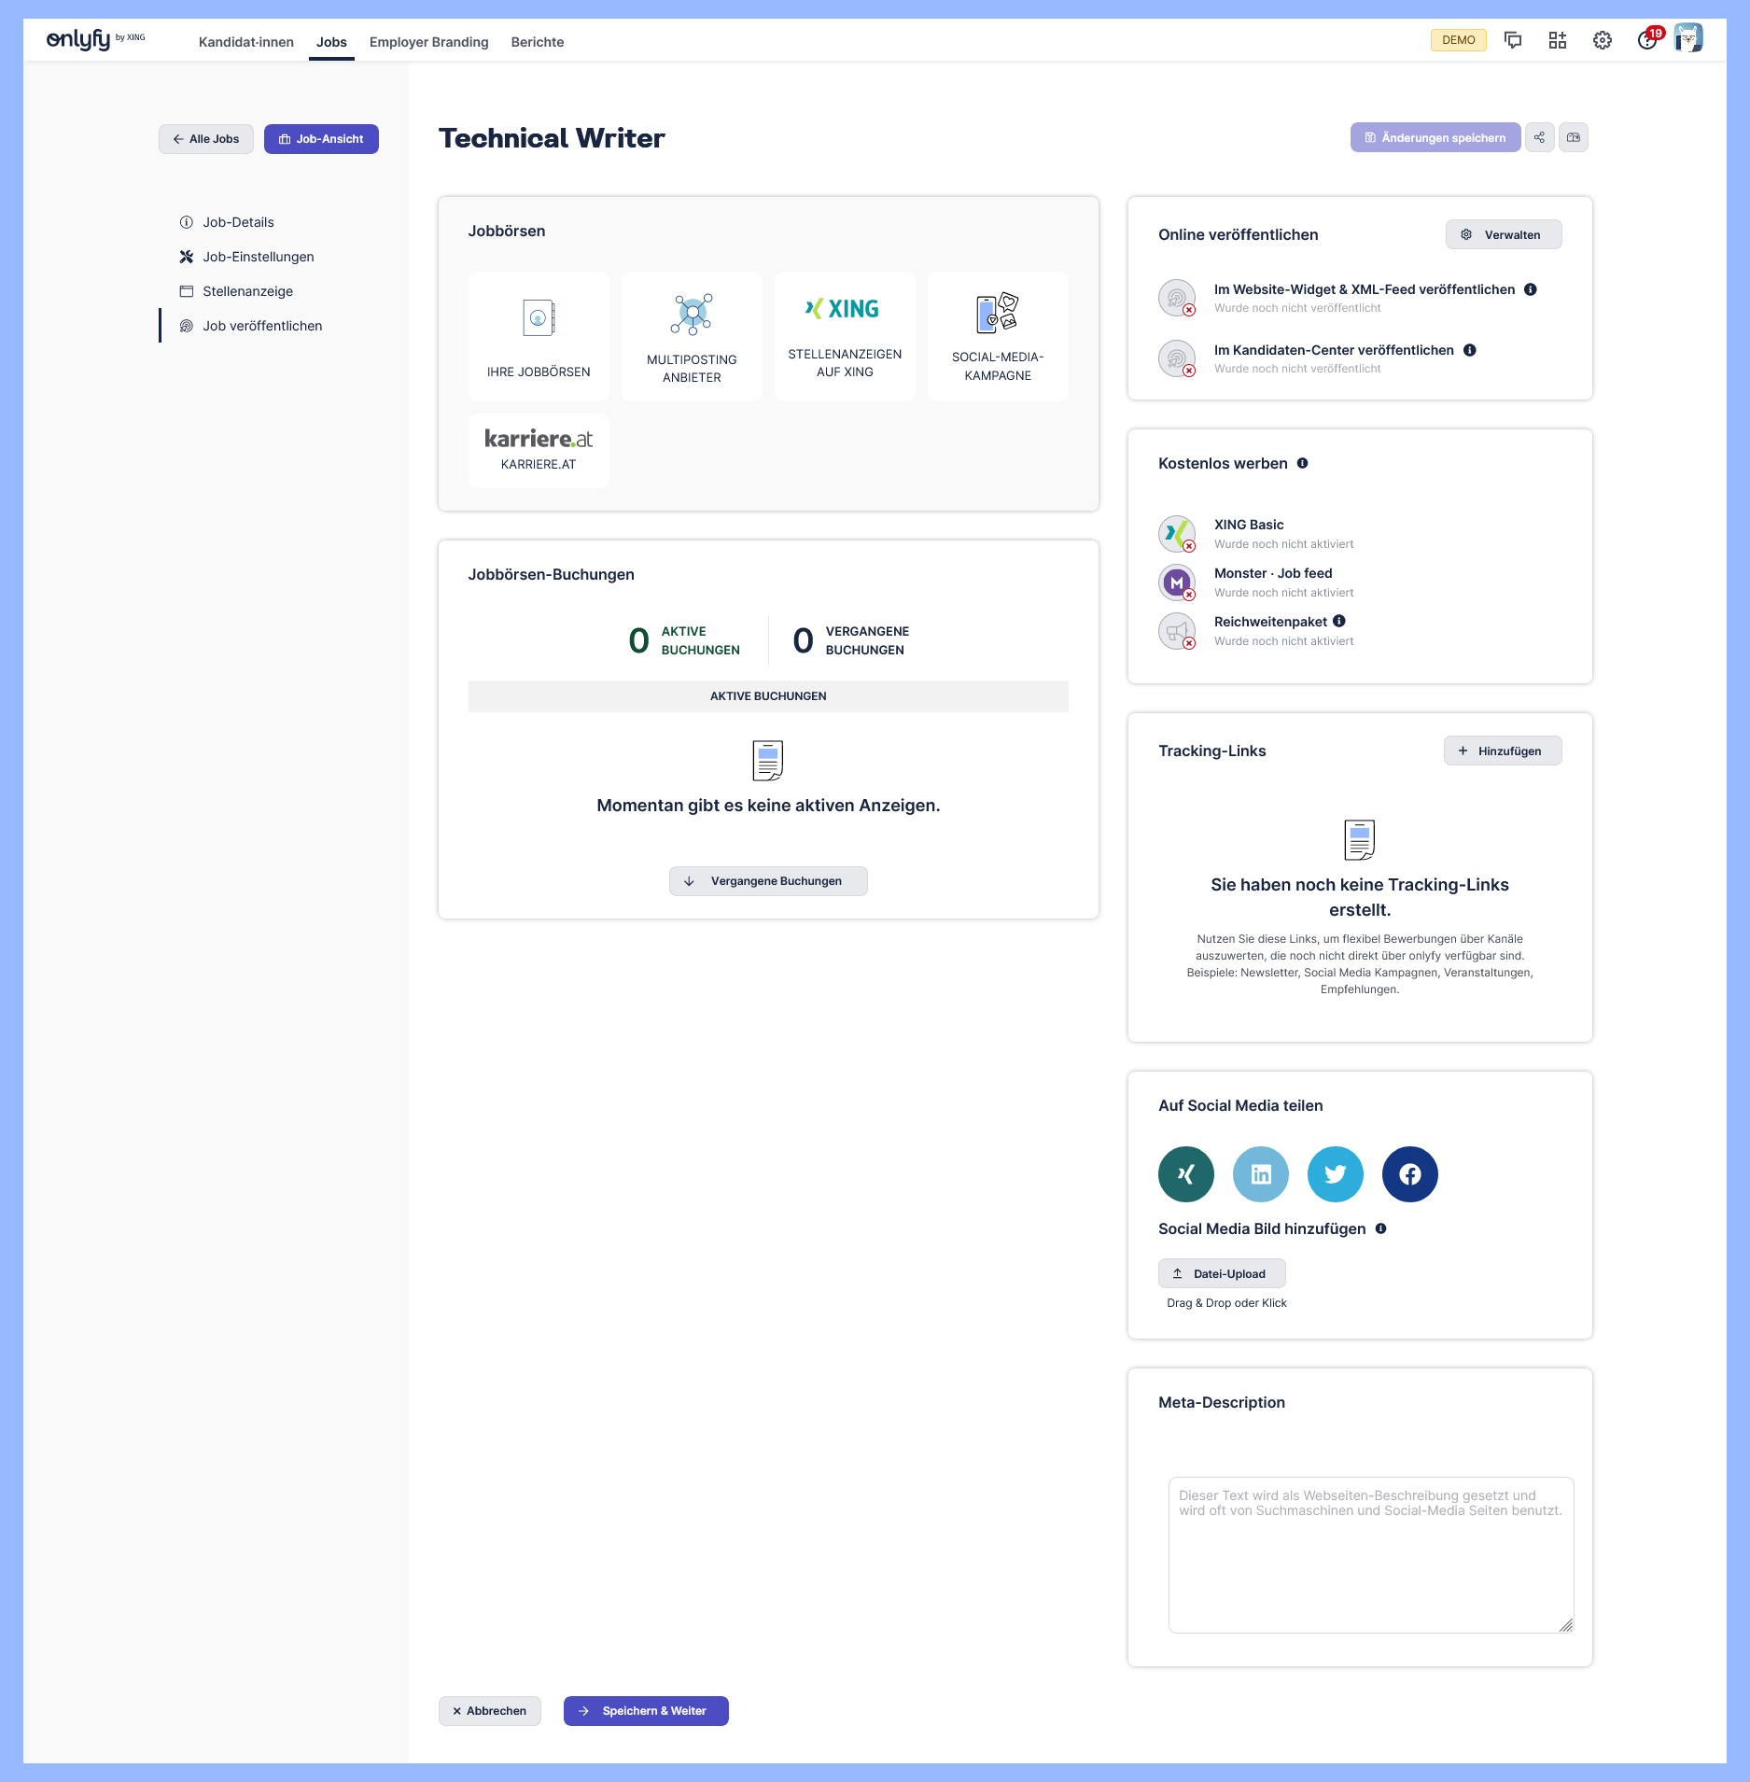
Task: Activate XING Basic free advertising
Action: 1177,534
